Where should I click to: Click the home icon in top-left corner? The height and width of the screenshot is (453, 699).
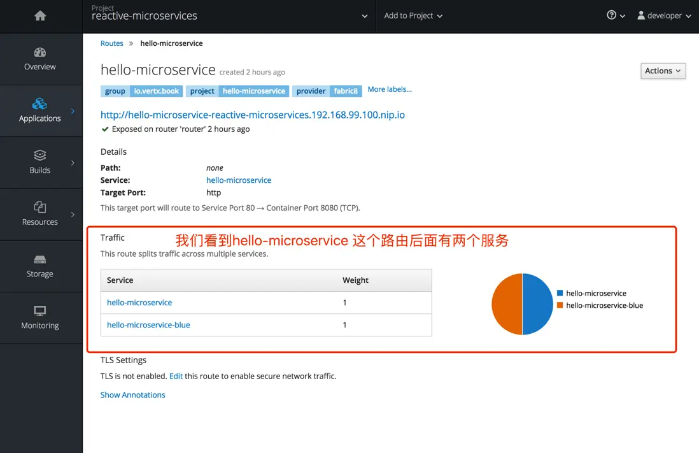click(x=40, y=16)
